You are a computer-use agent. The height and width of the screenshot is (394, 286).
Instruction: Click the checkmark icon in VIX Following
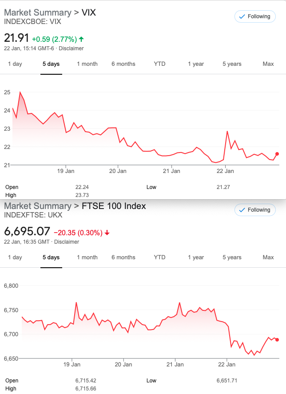[x=242, y=16]
